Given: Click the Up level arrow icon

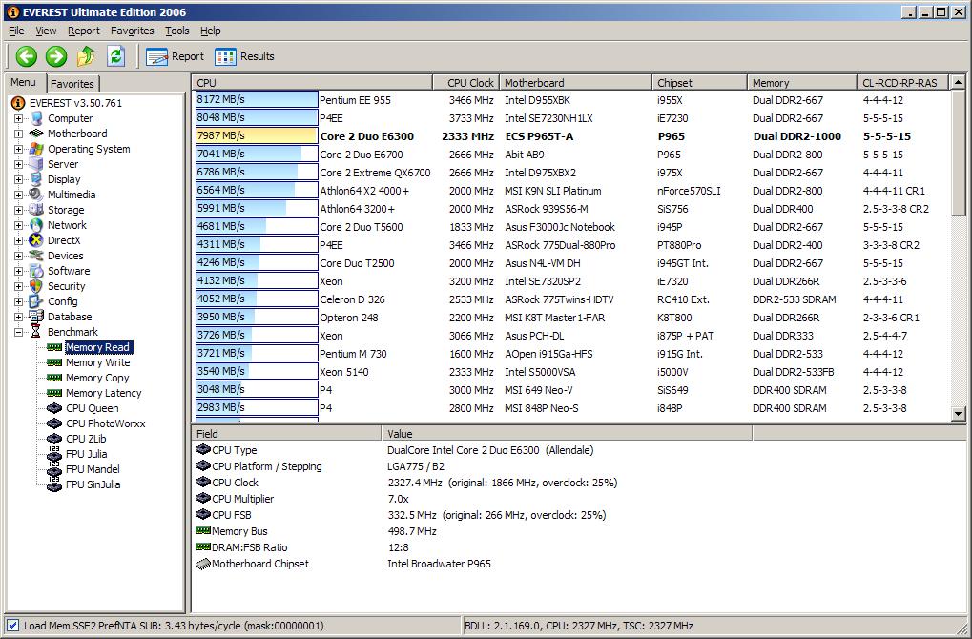Looking at the screenshot, I should (86, 56).
